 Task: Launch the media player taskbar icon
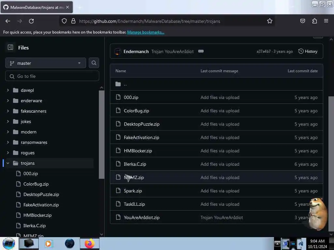pyautogui.click(x=48, y=243)
